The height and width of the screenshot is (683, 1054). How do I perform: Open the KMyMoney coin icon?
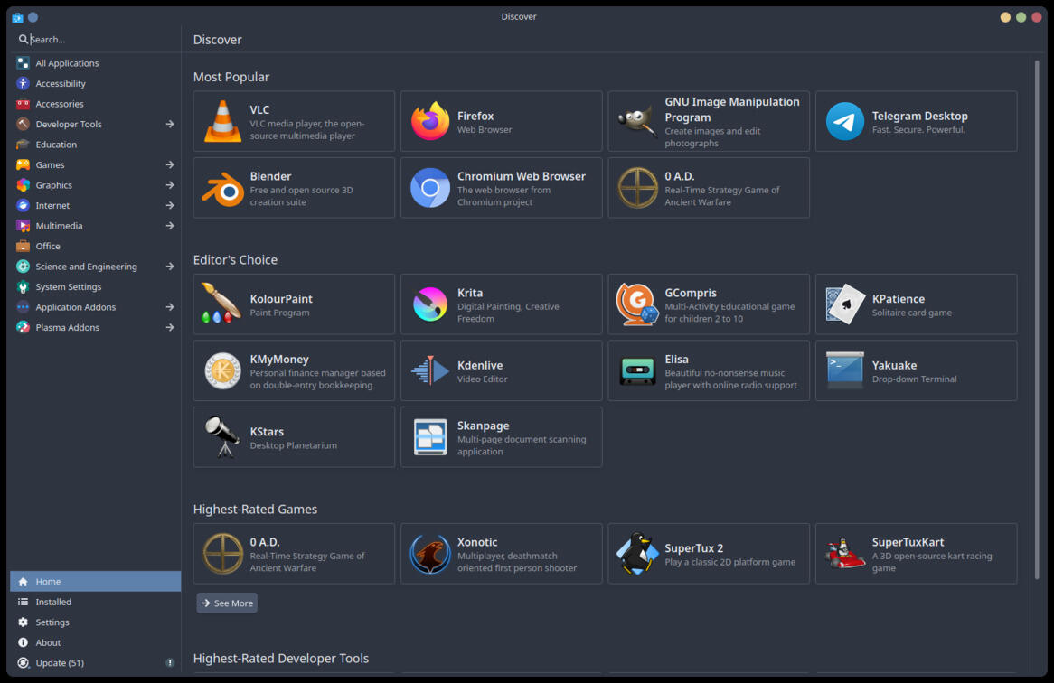pos(222,370)
